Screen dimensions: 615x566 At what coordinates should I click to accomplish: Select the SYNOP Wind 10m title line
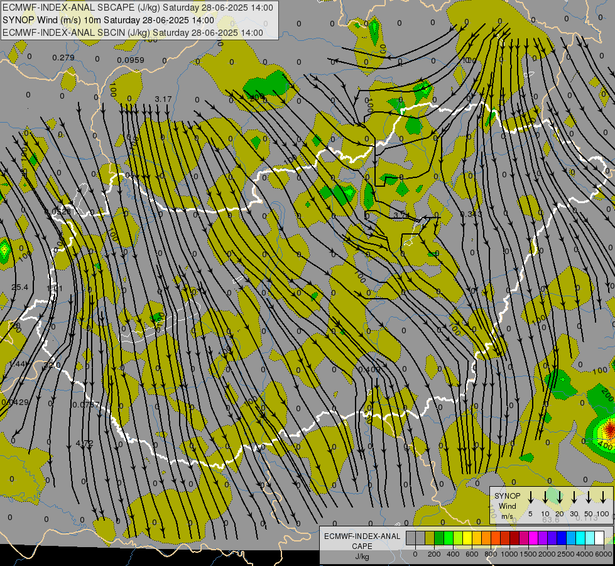pyautogui.click(x=108, y=20)
